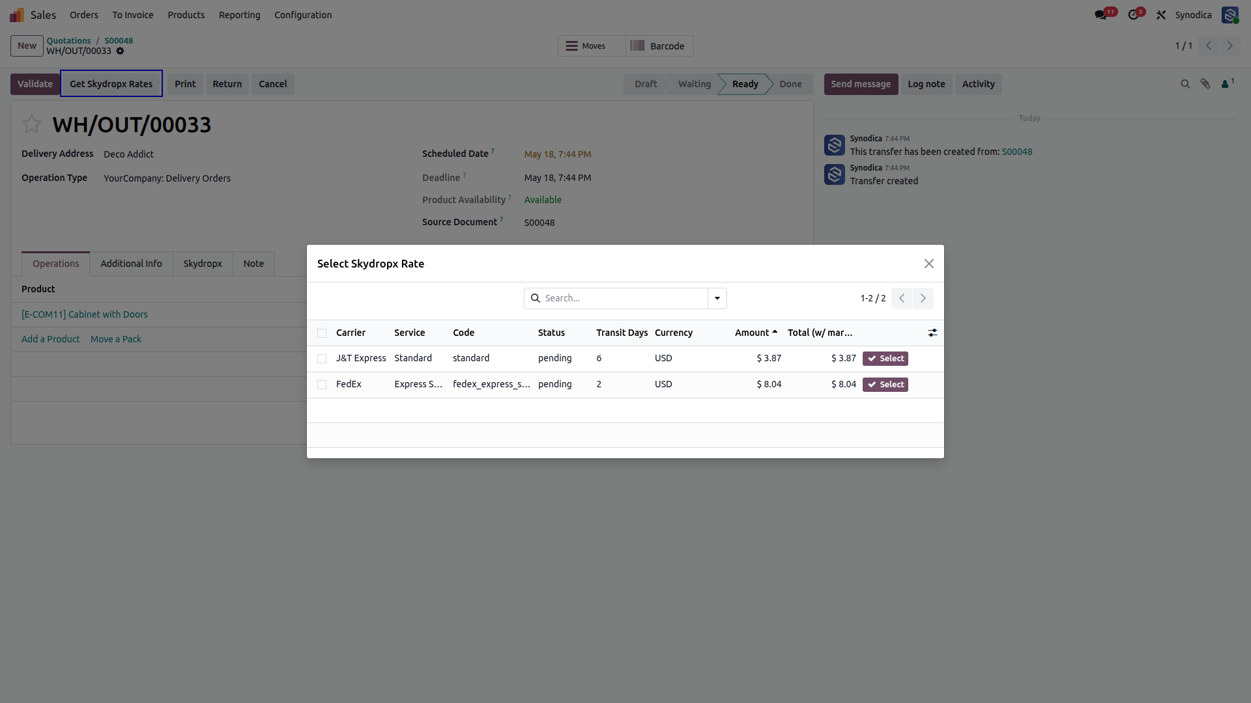Click the Barcode smart button
Screen dimensions: 1251x703
pos(659,46)
